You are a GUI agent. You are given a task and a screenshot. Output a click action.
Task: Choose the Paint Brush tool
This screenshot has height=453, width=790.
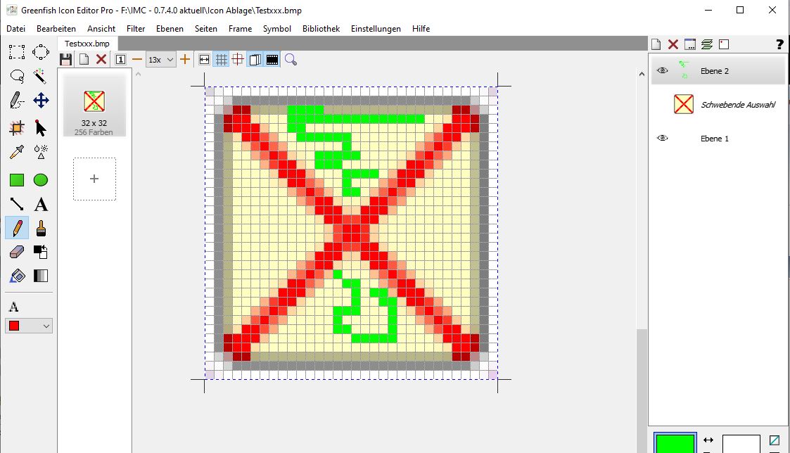pos(41,228)
